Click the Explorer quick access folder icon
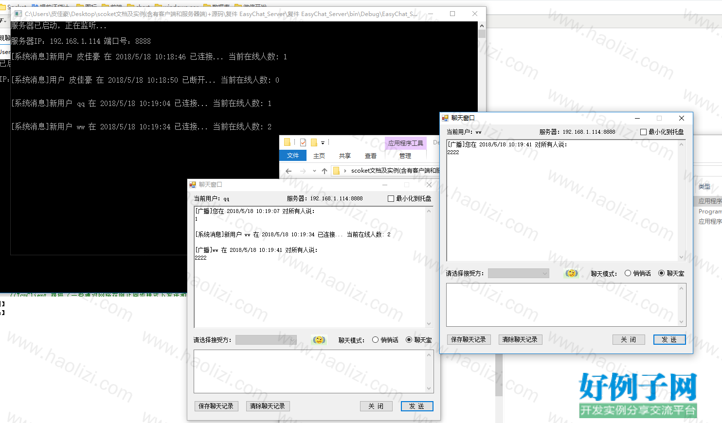Image resolution: width=722 pixels, height=423 pixels. (x=287, y=142)
